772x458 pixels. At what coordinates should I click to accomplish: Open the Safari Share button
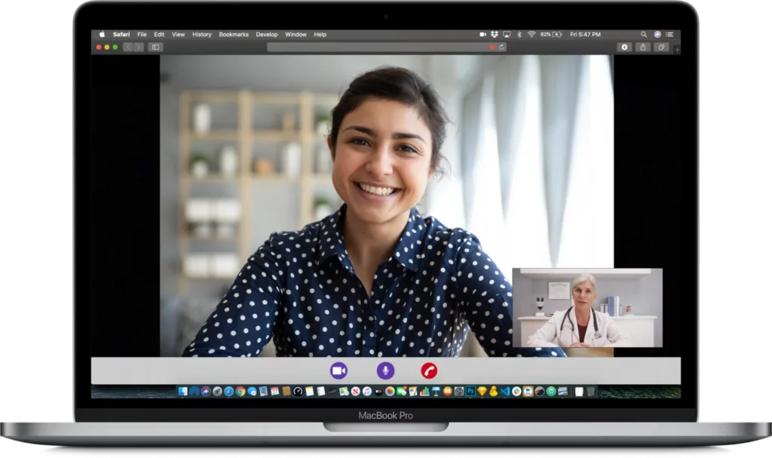[x=642, y=47]
